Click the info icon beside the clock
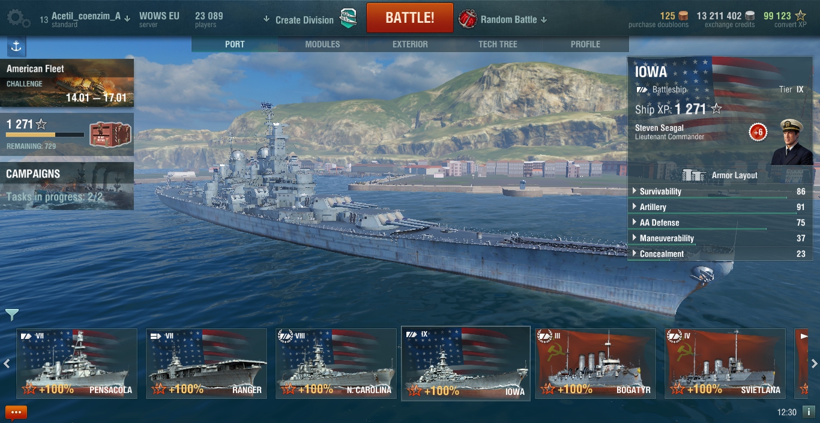820x423 pixels. (809, 412)
